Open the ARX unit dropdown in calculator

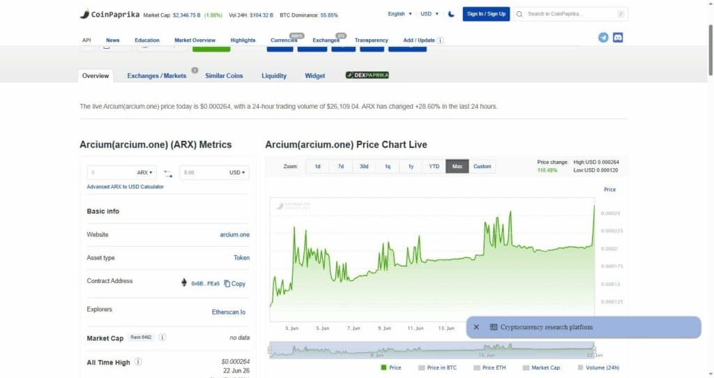144,172
